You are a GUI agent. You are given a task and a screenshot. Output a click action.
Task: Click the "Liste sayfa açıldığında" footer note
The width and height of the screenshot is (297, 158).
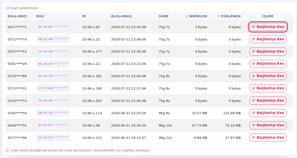[81, 150]
